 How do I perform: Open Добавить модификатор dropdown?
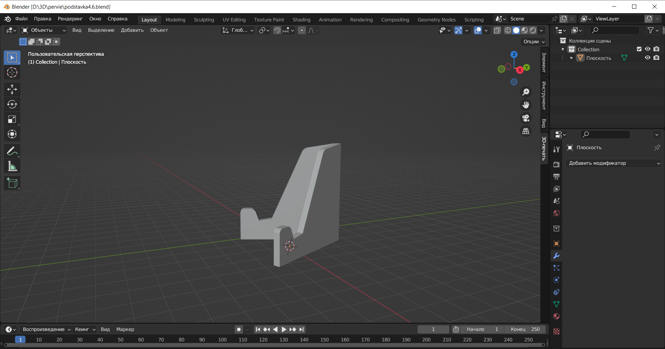point(613,163)
